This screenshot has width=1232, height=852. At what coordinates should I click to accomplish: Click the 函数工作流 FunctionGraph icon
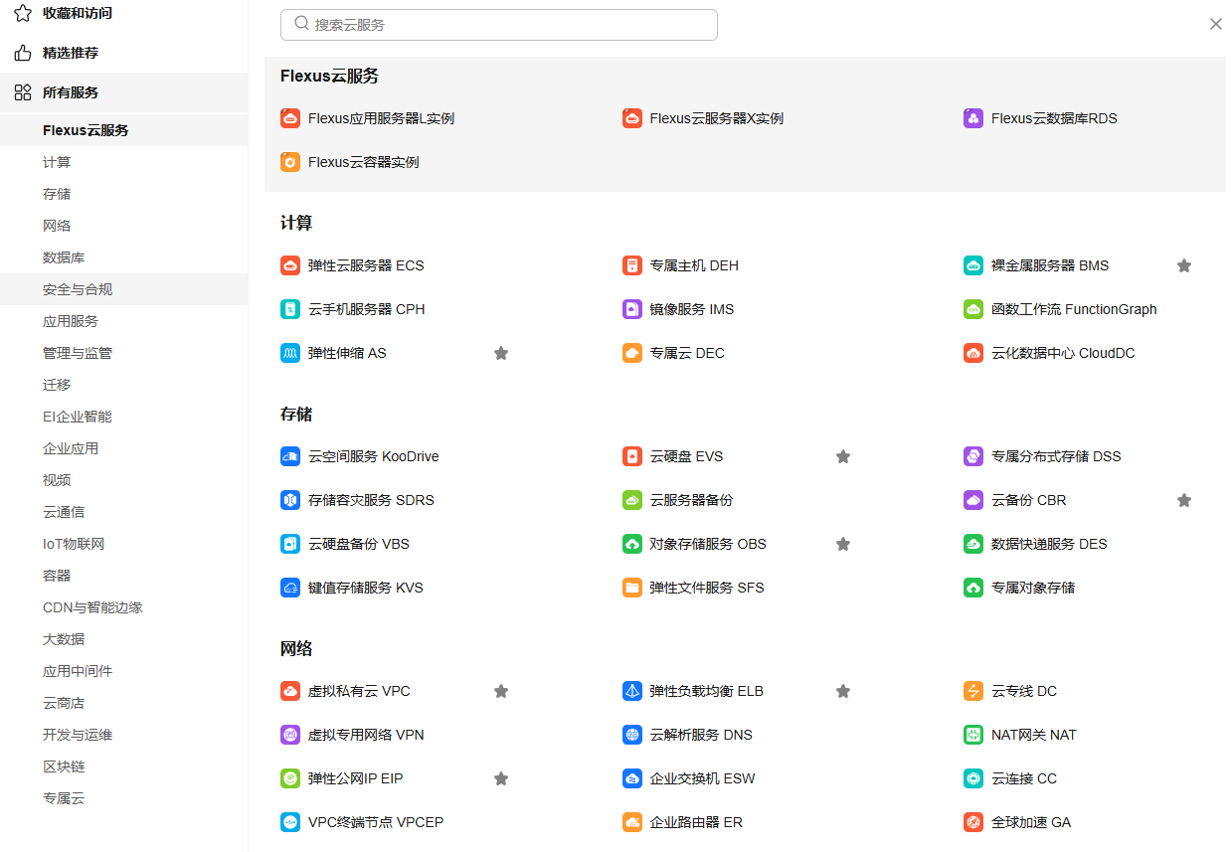973,309
